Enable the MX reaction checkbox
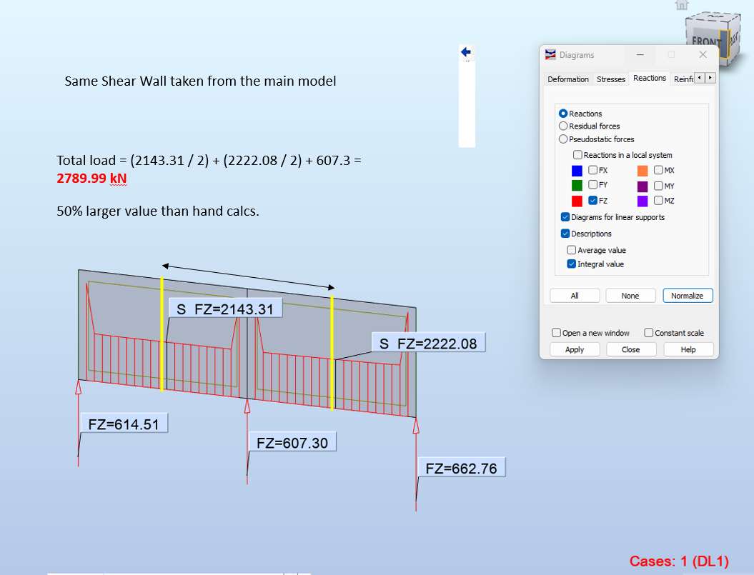Image resolution: width=754 pixels, height=575 pixels. tap(658, 170)
